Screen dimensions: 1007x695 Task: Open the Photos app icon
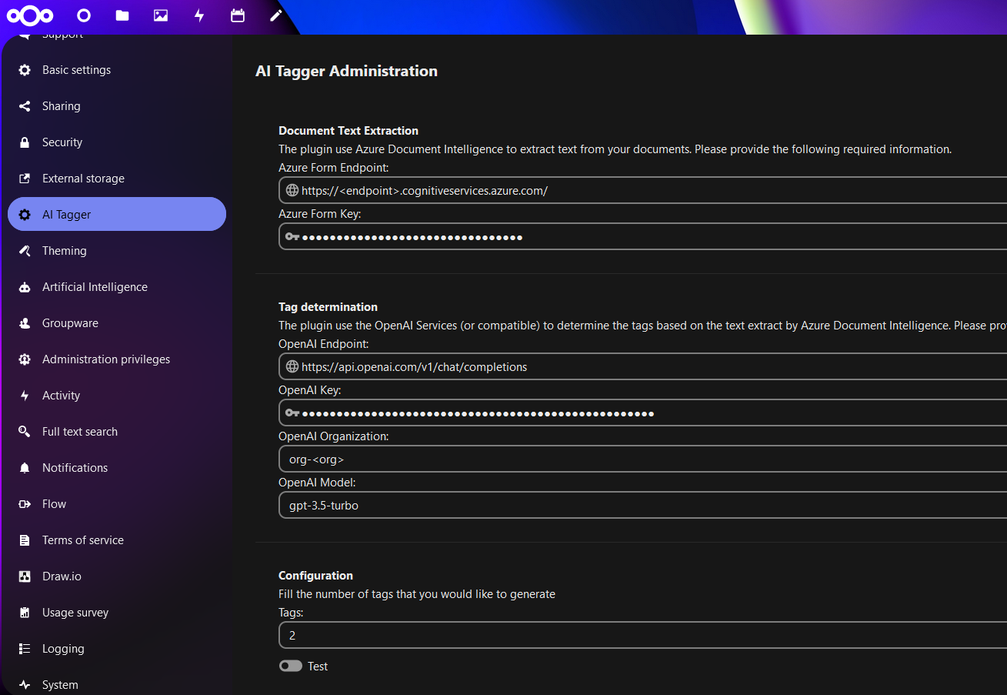pos(161,15)
